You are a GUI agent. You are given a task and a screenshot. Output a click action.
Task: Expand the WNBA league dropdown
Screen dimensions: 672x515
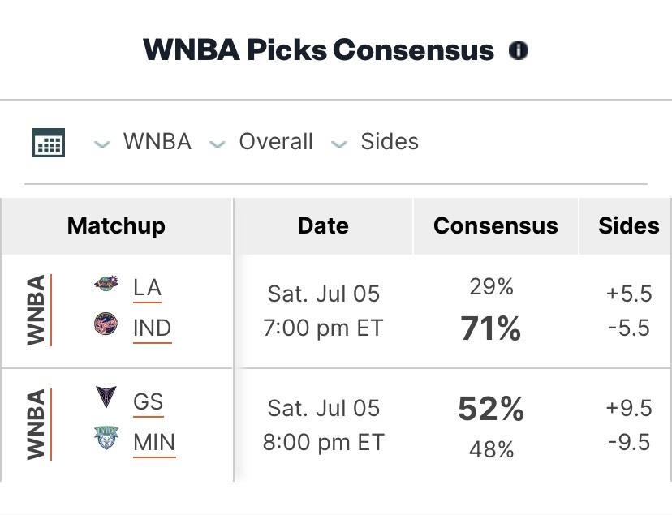pos(143,142)
